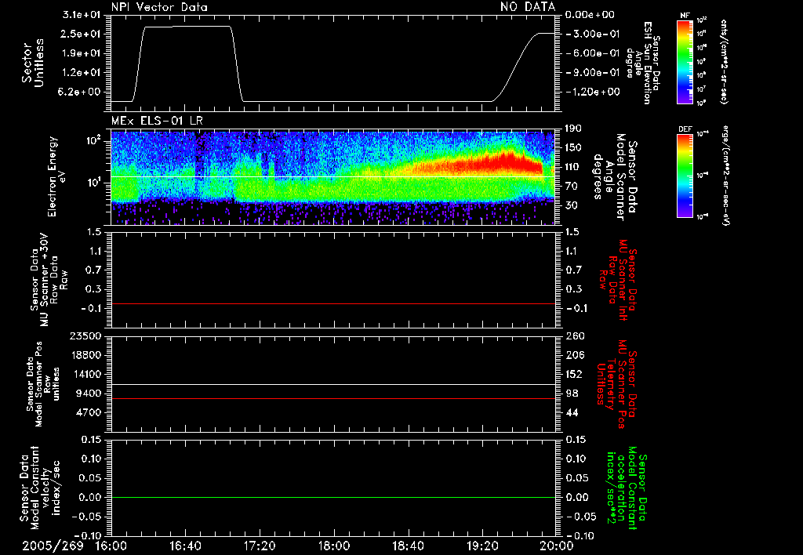Click the red 'MU Scanner Int Raw Data' label
803x555 pixels.
(x=618, y=281)
